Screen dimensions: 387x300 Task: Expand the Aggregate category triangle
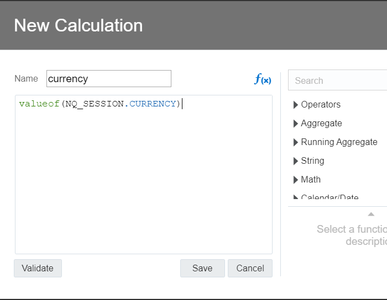tap(296, 124)
